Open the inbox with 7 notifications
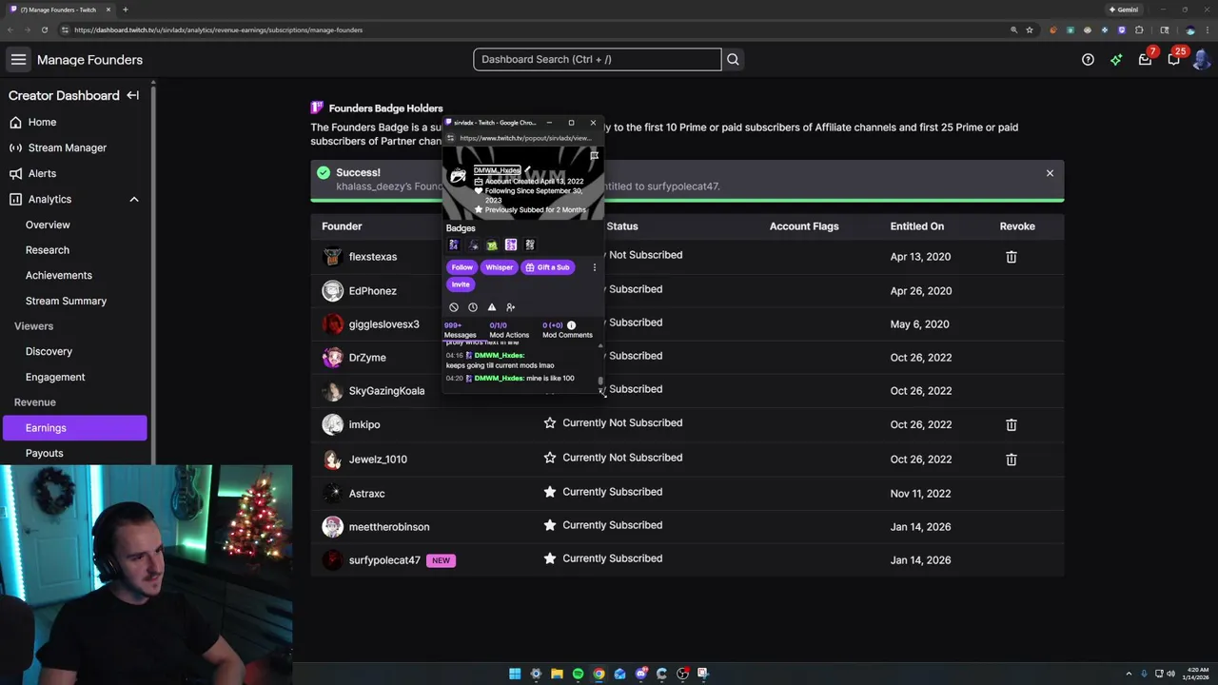This screenshot has height=685, width=1218. click(x=1145, y=59)
